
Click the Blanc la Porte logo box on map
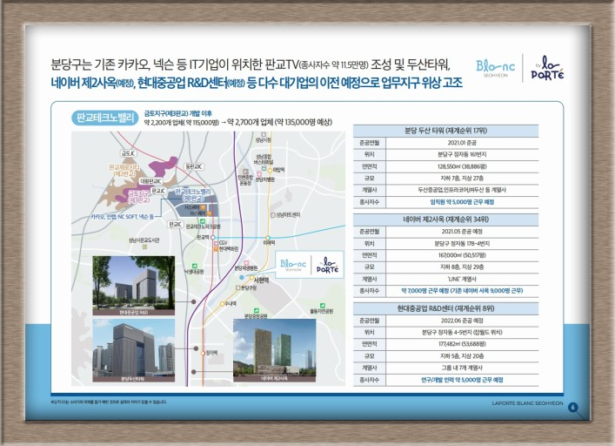pos(310,265)
